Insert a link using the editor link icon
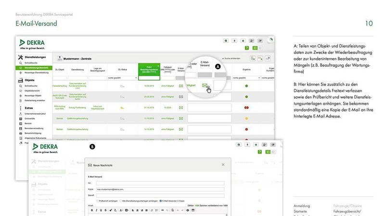Screen dimensions: 385x216 pyautogui.click(x=163, y=210)
